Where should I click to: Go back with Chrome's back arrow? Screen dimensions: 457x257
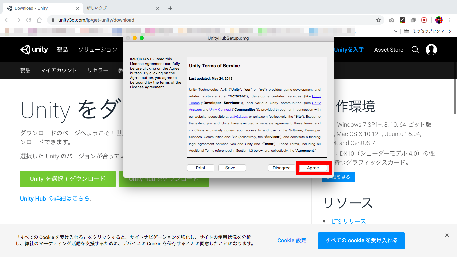pyautogui.click(x=8, y=20)
